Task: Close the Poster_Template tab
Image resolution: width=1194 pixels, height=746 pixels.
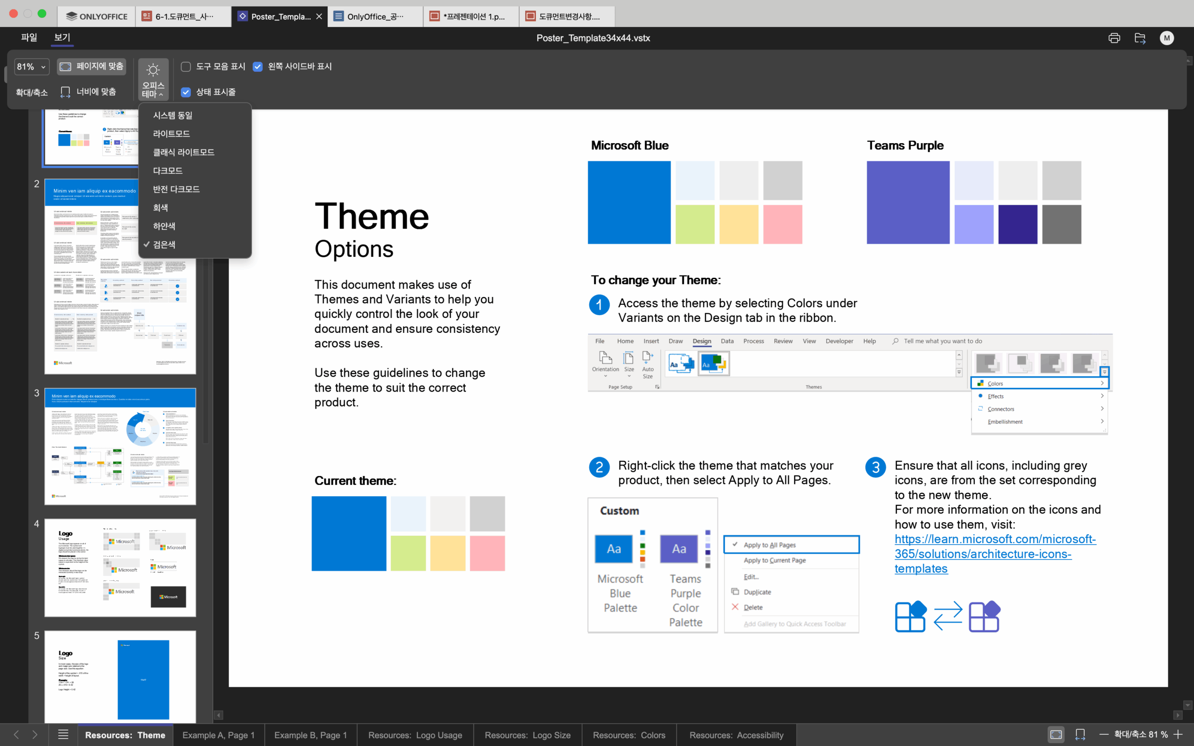Action: coord(319,16)
